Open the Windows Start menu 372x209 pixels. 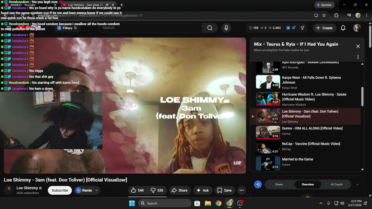pyautogui.click(x=132, y=203)
